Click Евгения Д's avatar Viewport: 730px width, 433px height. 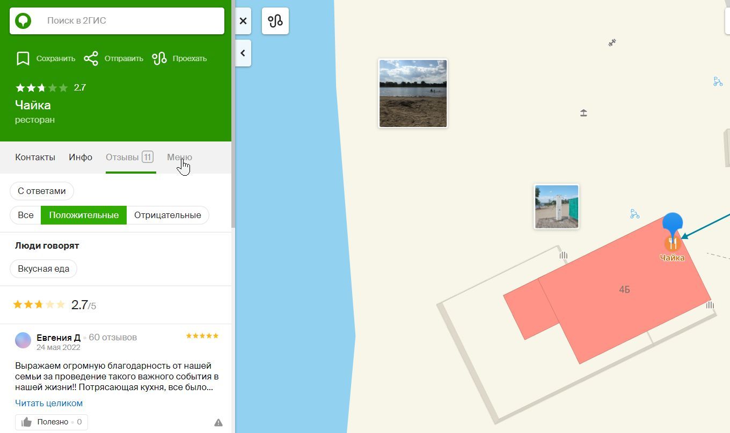23,340
